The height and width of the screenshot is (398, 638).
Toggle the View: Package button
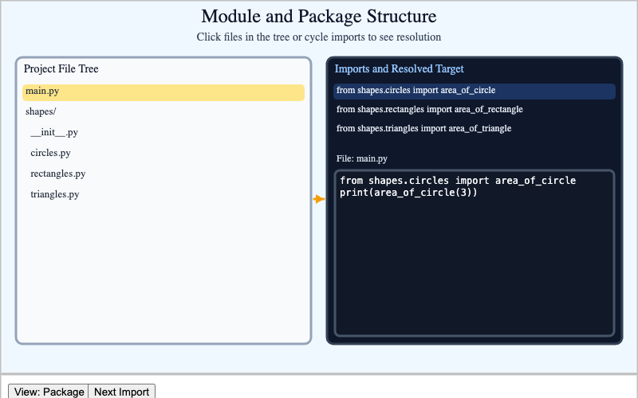pos(49,392)
